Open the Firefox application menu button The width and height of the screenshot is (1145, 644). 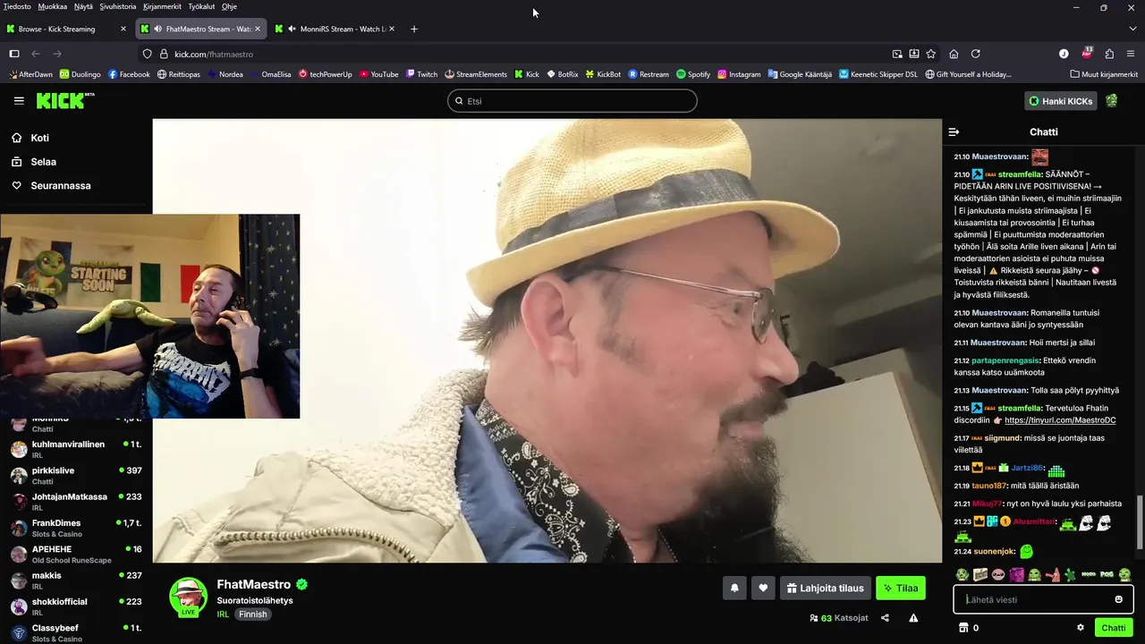pyautogui.click(x=1131, y=54)
